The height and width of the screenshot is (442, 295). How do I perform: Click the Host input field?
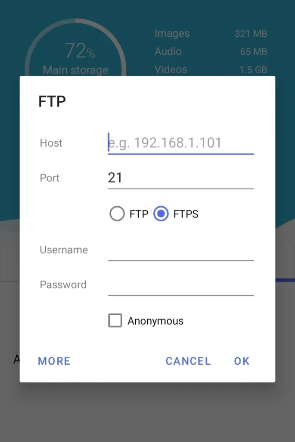pyautogui.click(x=180, y=143)
